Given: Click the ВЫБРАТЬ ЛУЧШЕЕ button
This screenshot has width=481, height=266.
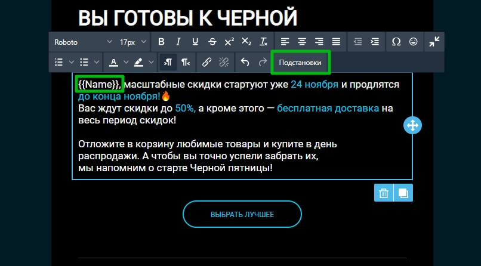Looking at the screenshot, I should click(x=242, y=214).
